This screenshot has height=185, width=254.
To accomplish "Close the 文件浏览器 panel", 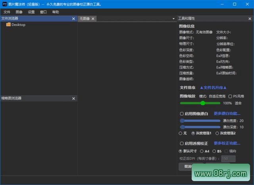I will pyautogui.click(x=73, y=19).
